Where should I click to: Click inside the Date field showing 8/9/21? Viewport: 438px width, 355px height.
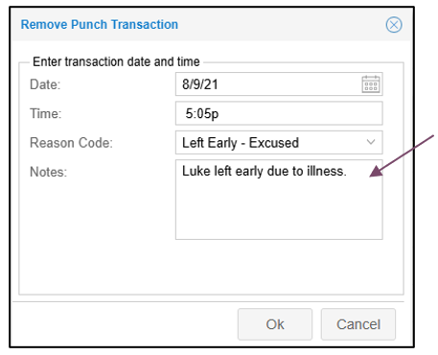(x=268, y=84)
